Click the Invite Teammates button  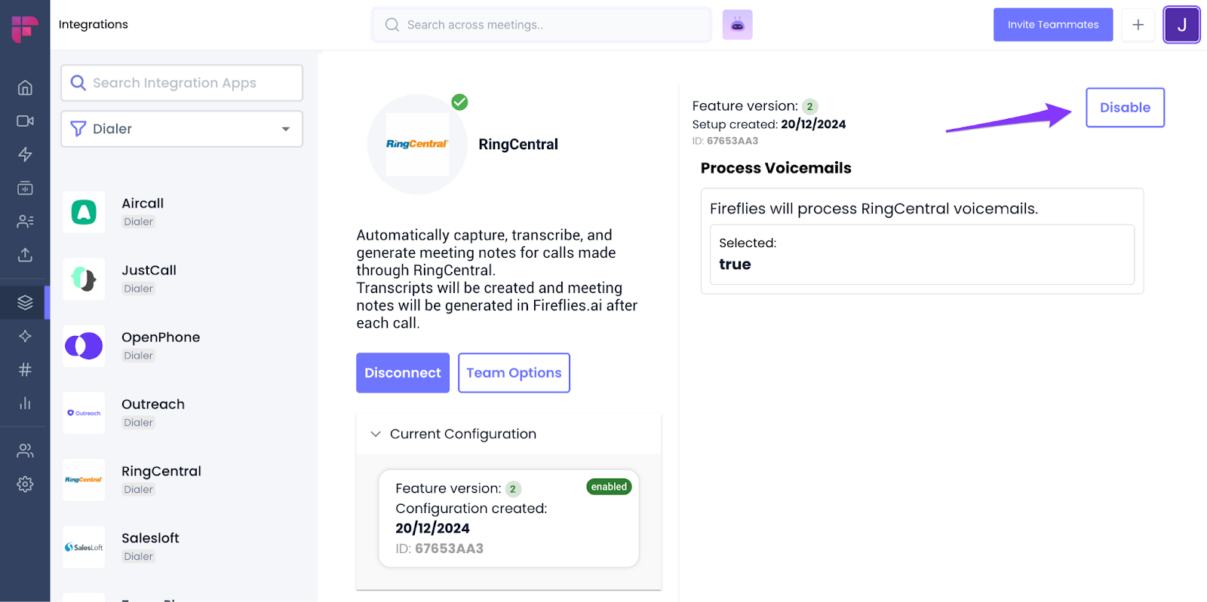(x=1052, y=25)
